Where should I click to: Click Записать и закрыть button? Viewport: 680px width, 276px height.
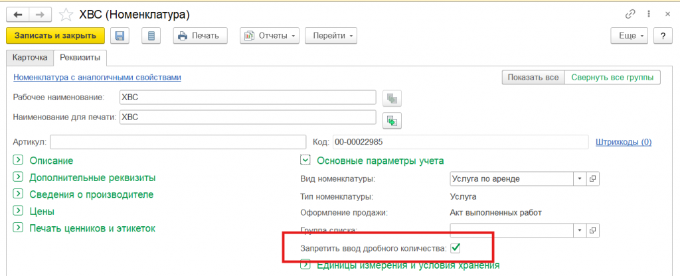coord(56,36)
